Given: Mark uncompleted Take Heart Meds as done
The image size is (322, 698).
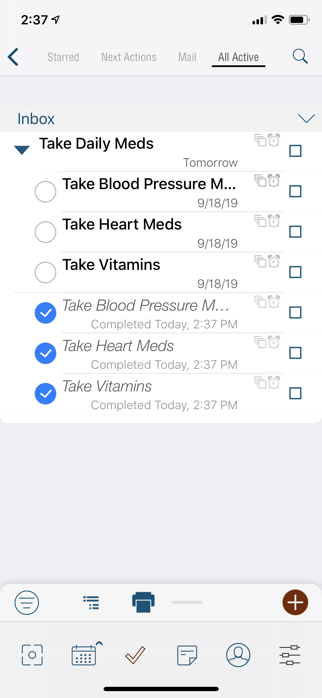Looking at the screenshot, I should [46, 232].
